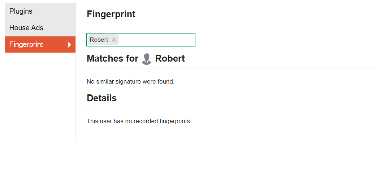Remove the Robert tag with the x icon

coord(114,40)
